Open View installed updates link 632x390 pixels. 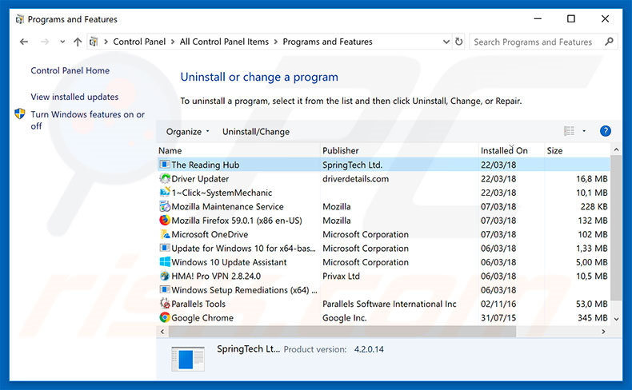pos(74,97)
